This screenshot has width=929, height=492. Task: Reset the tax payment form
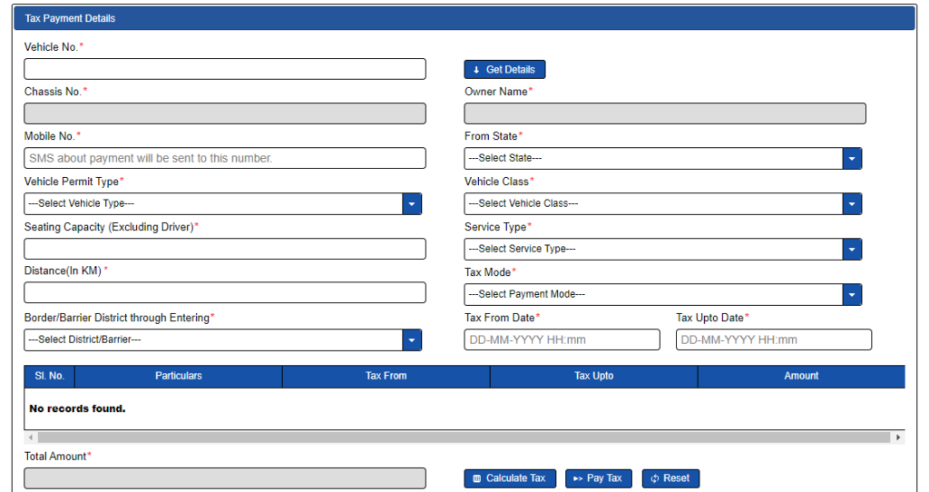point(670,478)
